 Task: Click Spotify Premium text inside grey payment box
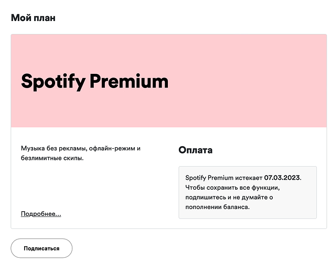[x=209, y=178]
